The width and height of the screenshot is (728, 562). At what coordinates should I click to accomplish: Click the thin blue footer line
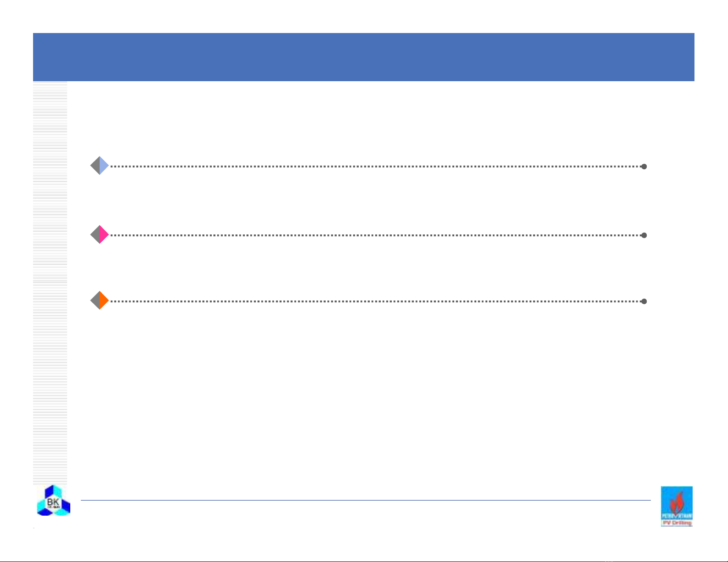click(x=366, y=500)
